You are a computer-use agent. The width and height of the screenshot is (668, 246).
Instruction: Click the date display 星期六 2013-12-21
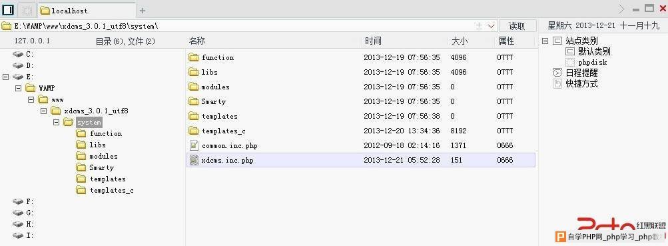click(581, 25)
